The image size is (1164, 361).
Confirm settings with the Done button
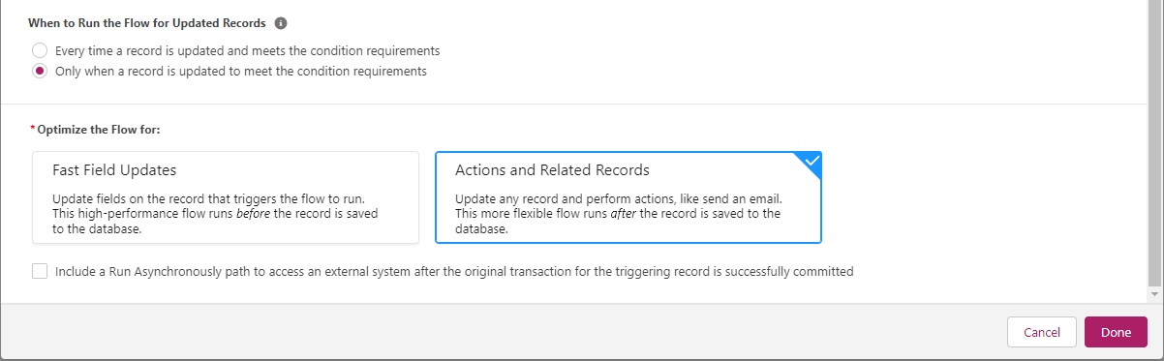pos(1116,332)
